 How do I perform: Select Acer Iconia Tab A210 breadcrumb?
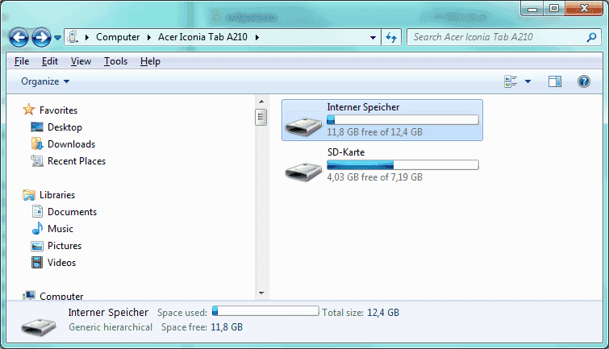(x=202, y=37)
